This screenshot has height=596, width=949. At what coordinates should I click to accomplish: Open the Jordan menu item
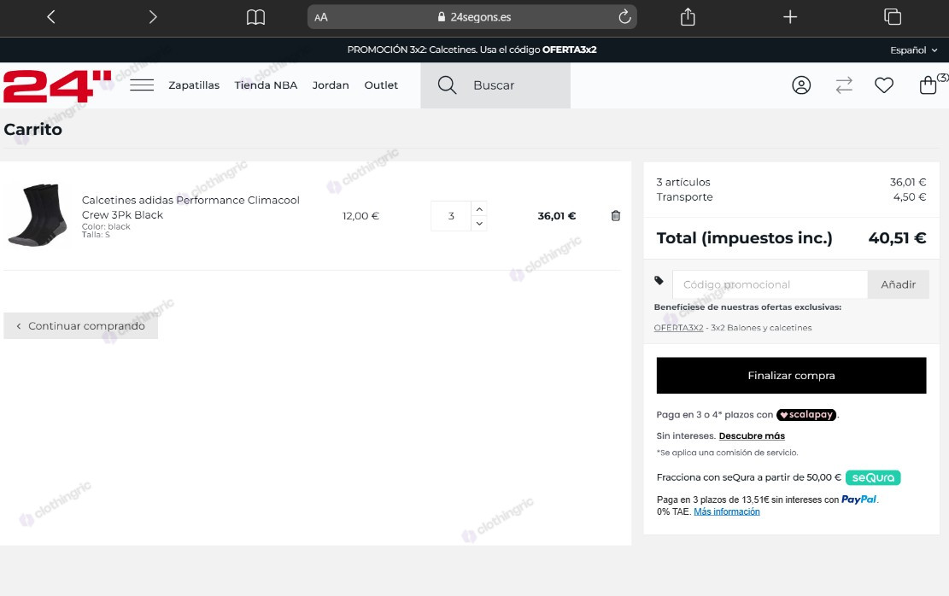click(x=331, y=85)
